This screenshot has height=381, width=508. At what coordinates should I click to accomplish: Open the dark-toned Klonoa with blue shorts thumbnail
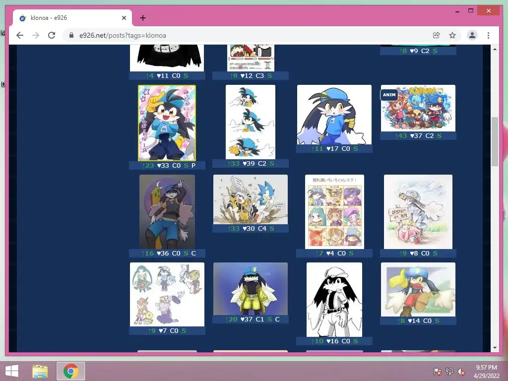tap(167, 211)
